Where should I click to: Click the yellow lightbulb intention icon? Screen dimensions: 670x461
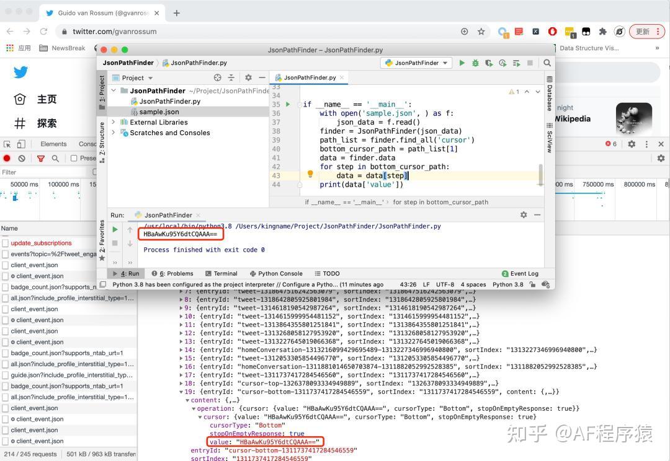point(310,175)
